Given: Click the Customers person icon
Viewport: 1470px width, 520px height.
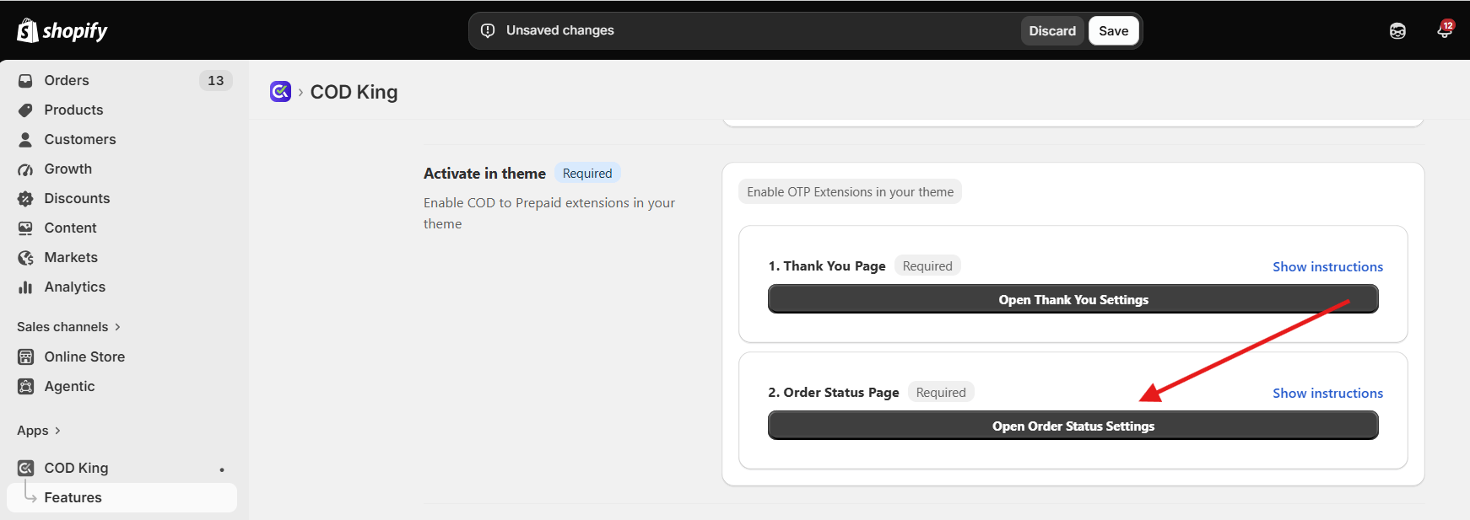Looking at the screenshot, I should coord(26,140).
